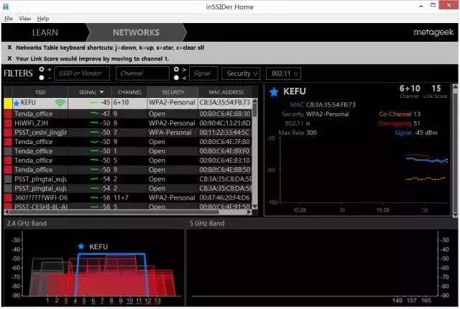Sort by SECURITY column header
This screenshot has height=309, width=460.
pos(172,92)
